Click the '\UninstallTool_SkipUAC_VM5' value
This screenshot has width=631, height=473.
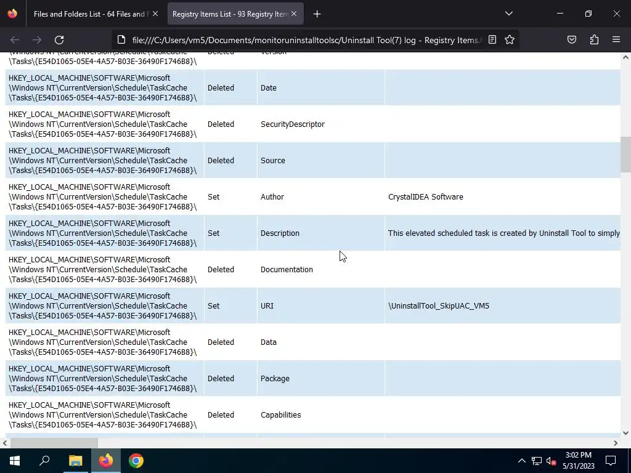pos(439,305)
